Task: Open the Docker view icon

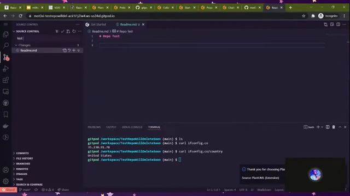Action: pyautogui.click(x=6, y=126)
